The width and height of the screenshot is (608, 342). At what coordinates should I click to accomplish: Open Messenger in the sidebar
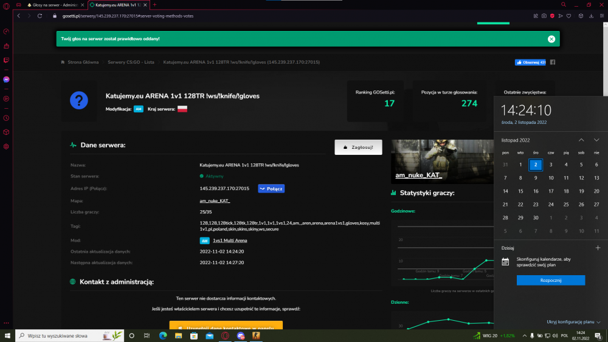[x=6, y=80]
